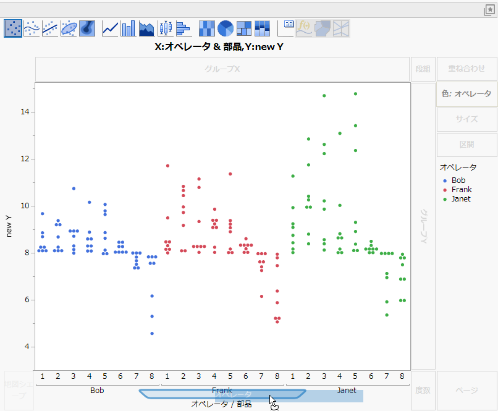This screenshot has height=411, width=498.
Task: Choose the Box Plot element icon
Action: [x=166, y=28]
